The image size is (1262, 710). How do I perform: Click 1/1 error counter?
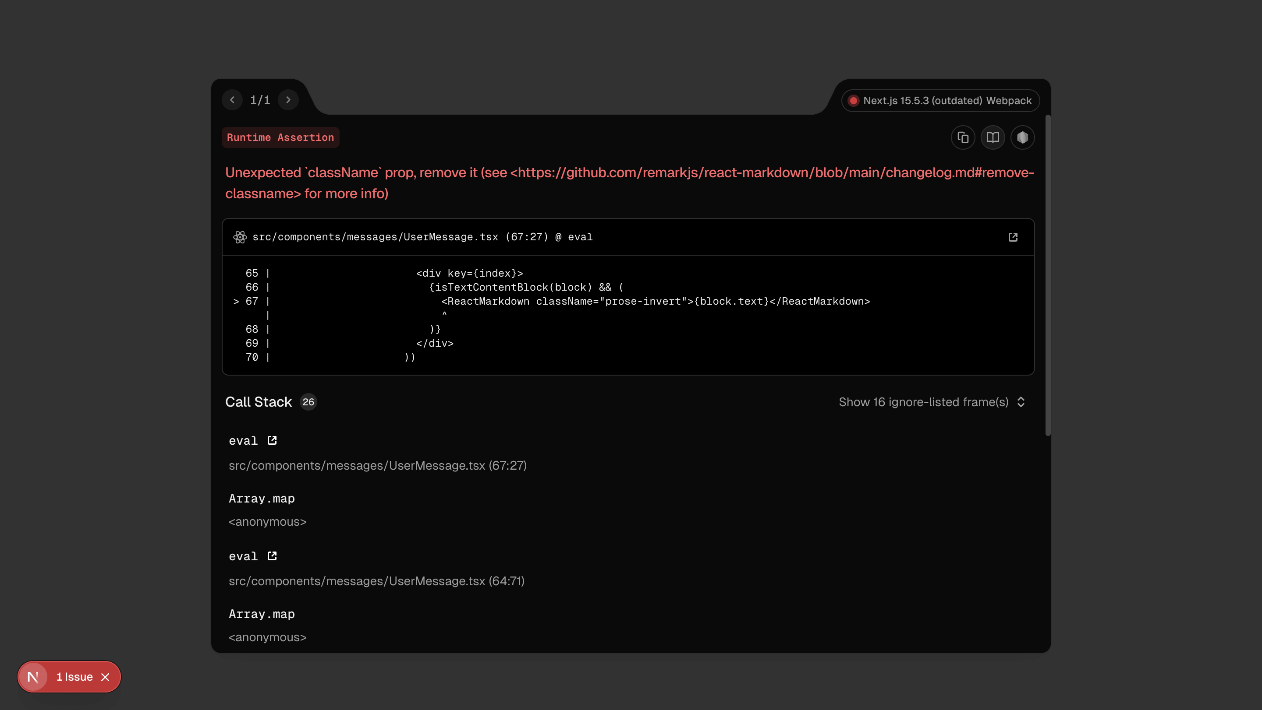pos(260,100)
